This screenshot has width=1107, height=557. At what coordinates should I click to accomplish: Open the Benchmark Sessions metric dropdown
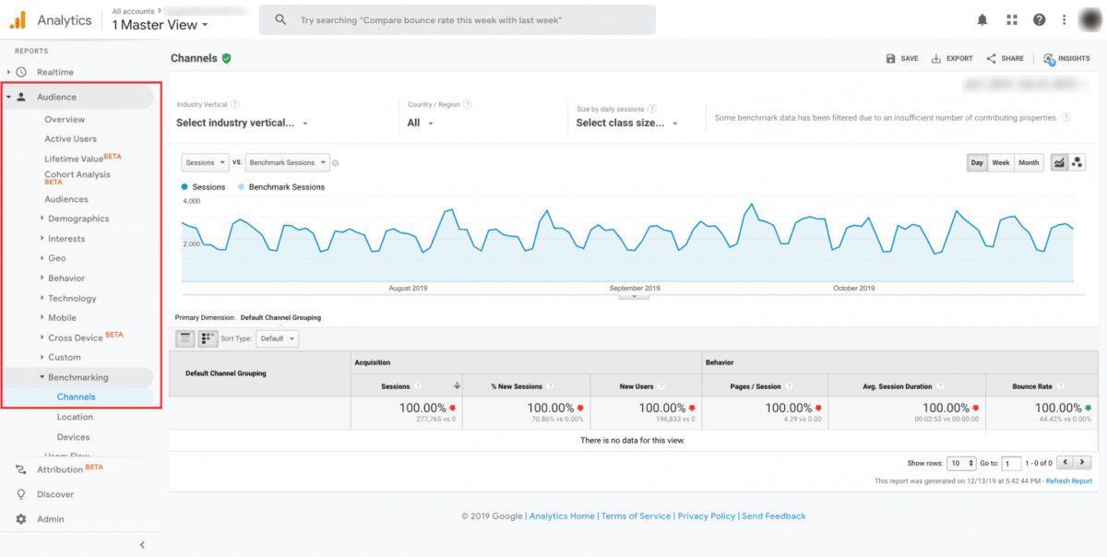[x=287, y=162]
